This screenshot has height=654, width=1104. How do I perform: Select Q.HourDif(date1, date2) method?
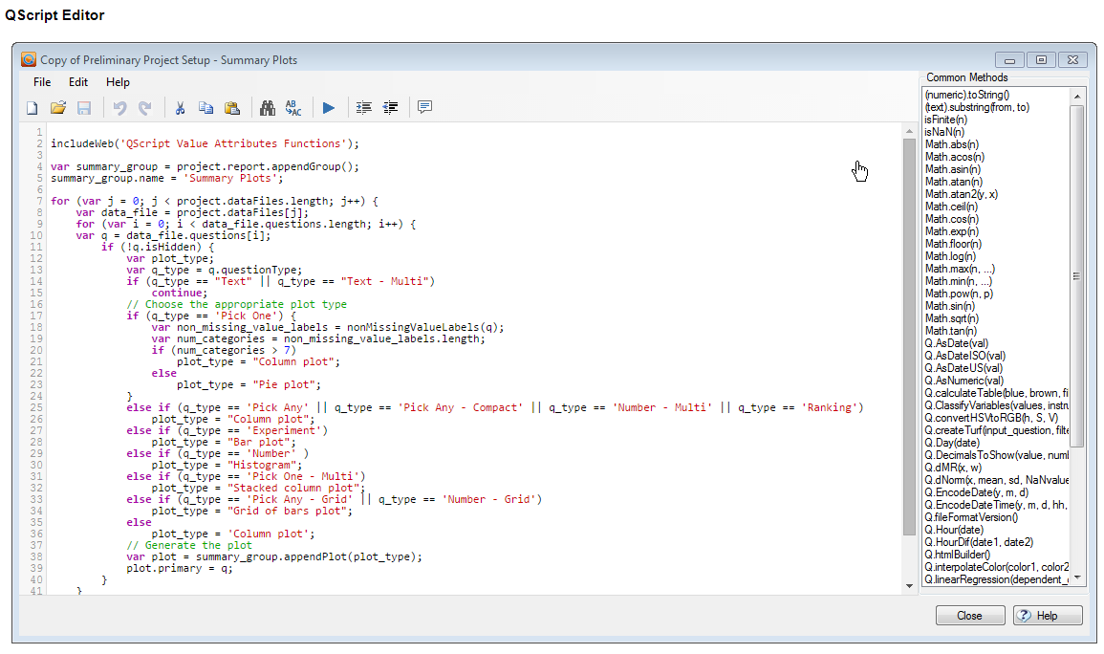click(x=979, y=542)
